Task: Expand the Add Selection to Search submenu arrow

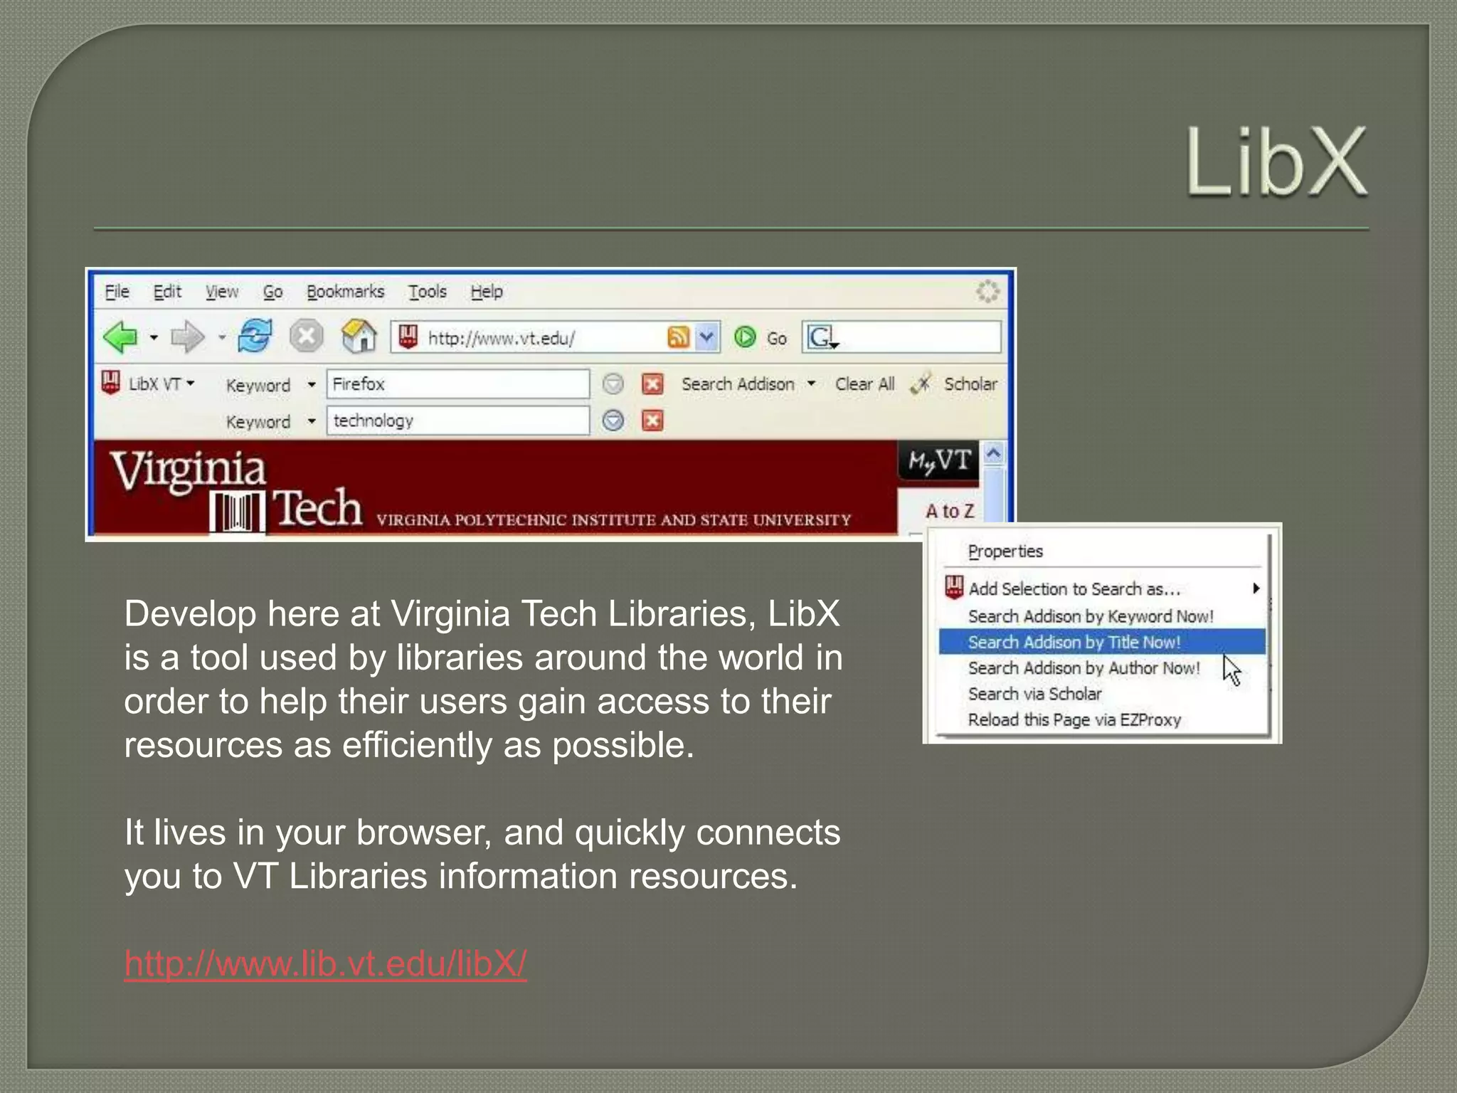Action: [x=1256, y=588]
